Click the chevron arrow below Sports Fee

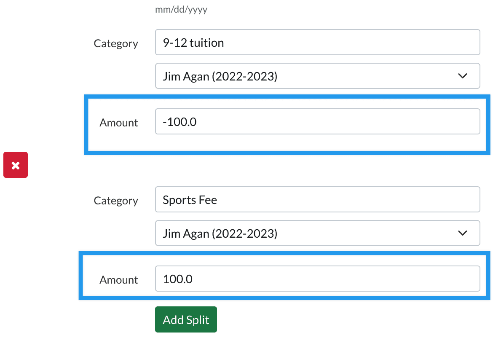pos(462,233)
